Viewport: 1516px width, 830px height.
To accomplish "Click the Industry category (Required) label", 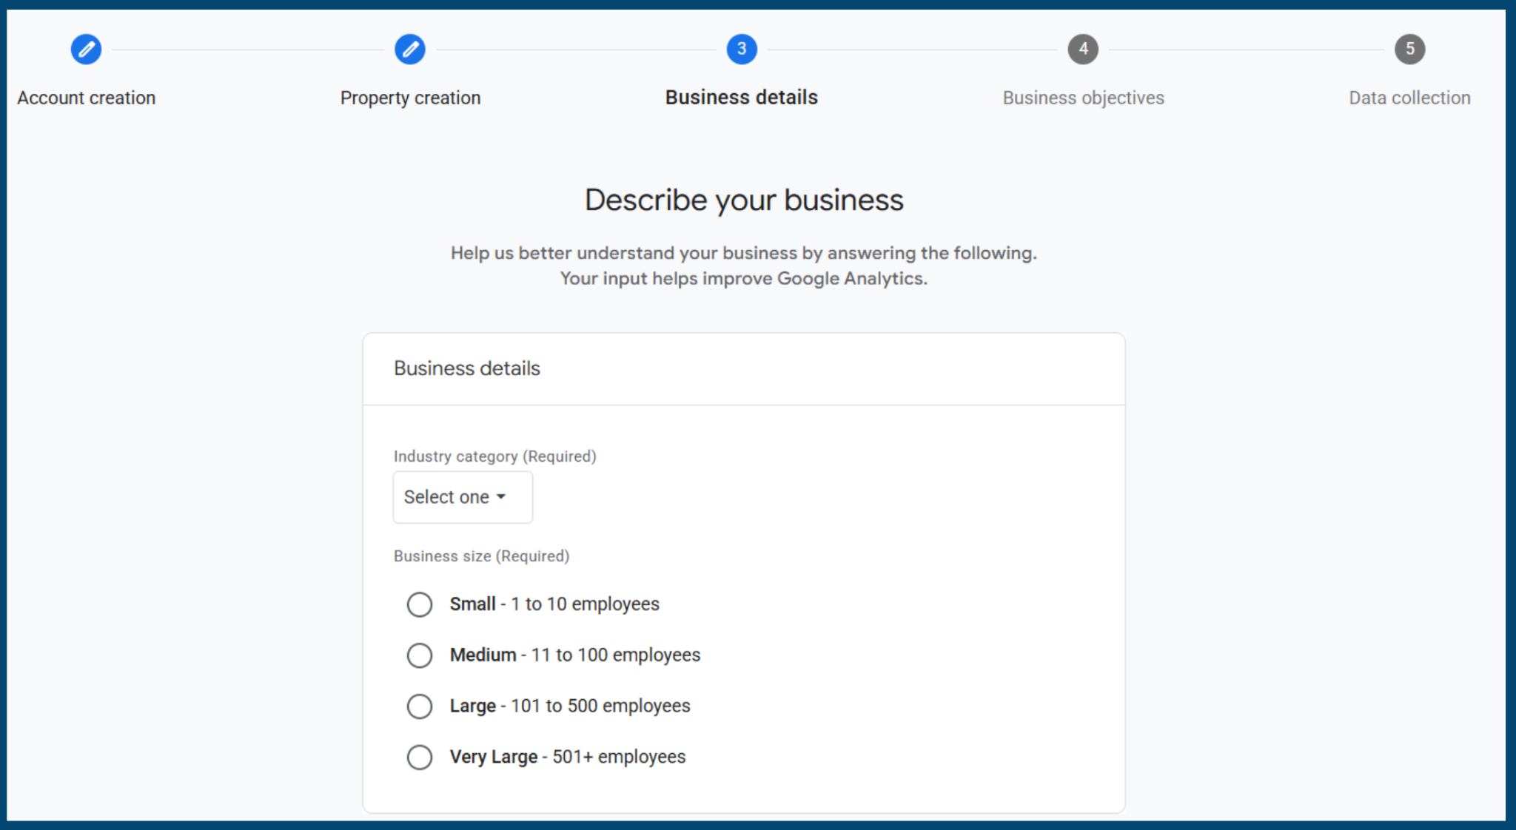I will (x=495, y=456).
